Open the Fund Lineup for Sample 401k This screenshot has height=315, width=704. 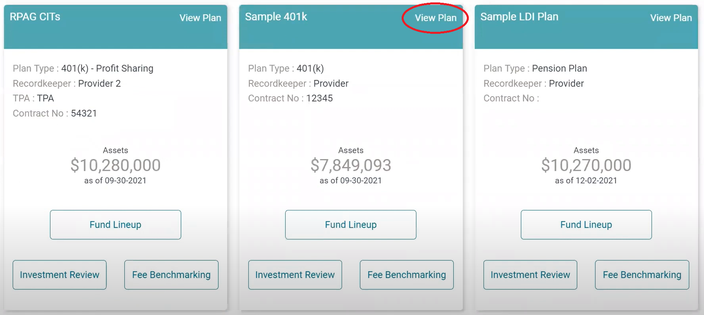coord(350,224)
